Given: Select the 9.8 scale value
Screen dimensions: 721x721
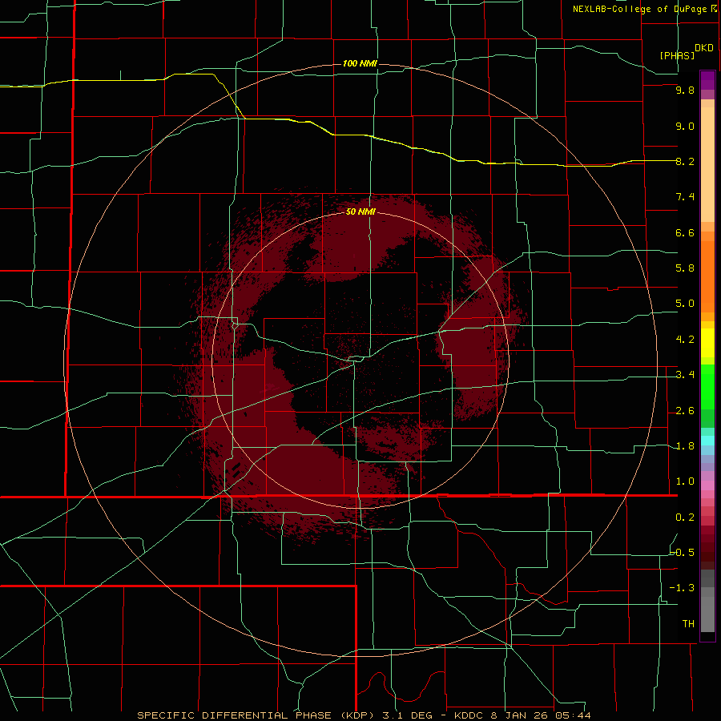Looking at the screenshot, I should [x=685, y=90].
